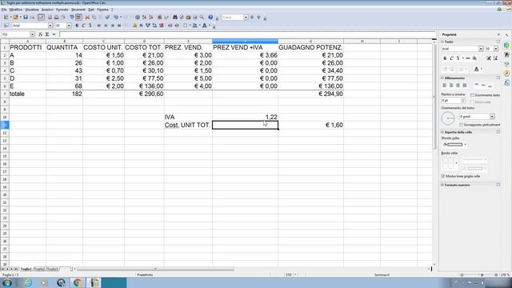Viewport: 512px width, 288px height.
Task: Click the horizontal scrollbar
Action: tap(155, 269)
